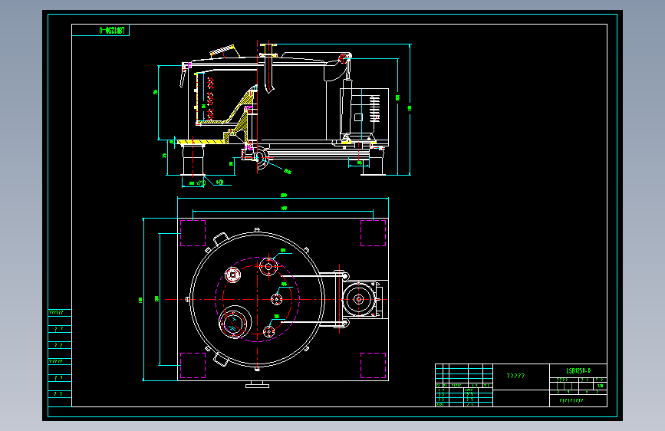Pick the lower-right dashed magenta foot pad
The width and height of the screenshot is (665, 431).
coord(374,365)
